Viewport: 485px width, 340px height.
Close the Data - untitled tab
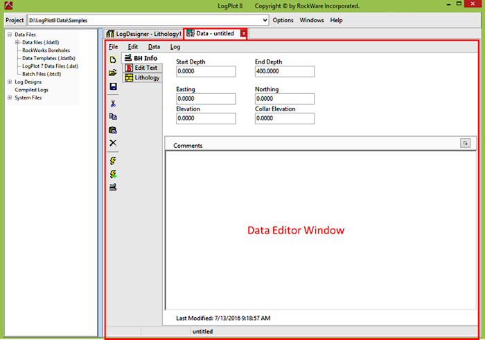[x=243, y=33]
